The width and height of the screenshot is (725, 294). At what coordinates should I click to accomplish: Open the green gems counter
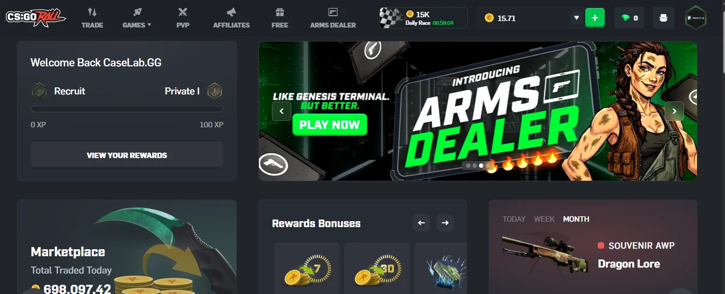(x=629, y=18)
